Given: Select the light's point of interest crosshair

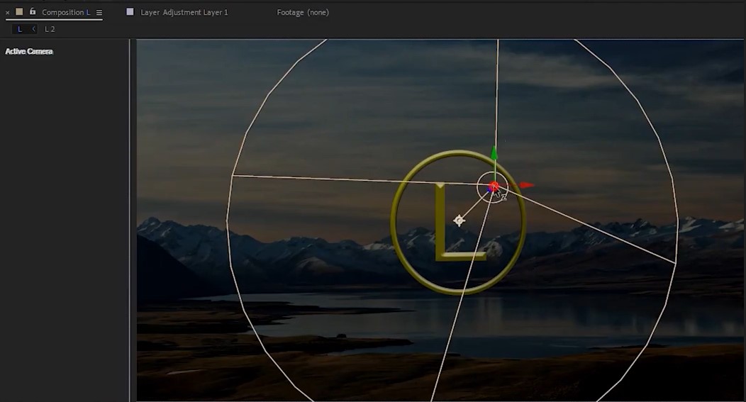Looking at the screenshot, I should point(459,220).
